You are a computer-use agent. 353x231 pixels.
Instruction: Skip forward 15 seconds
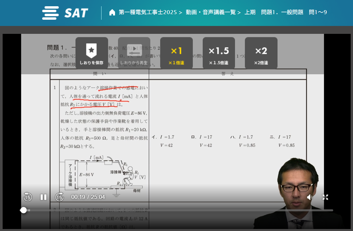click(x=59, y=197)
